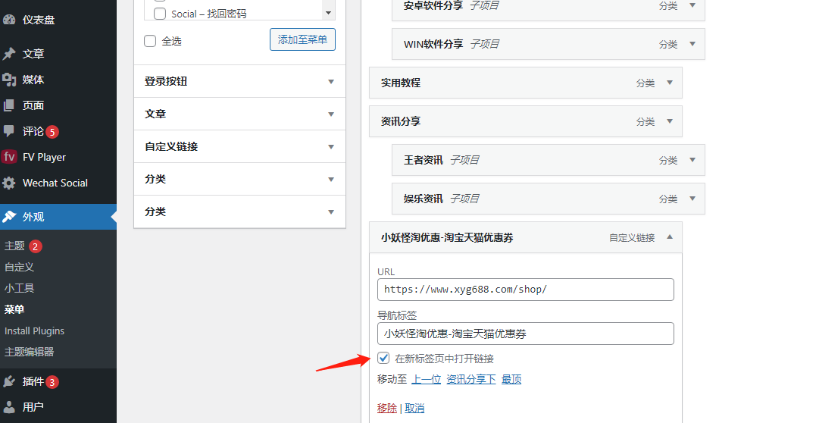The width and height of the screenshot is (819, 423).
Task: Click the Plugins plug icon
Action: coord(9,381)
